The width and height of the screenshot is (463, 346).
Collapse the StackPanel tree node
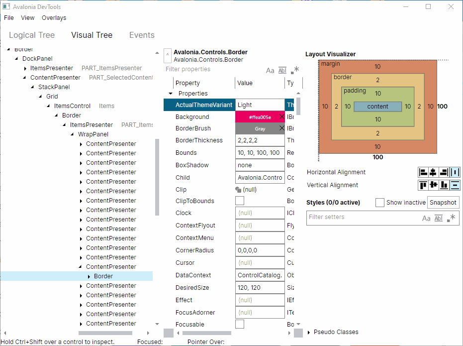pyautogui.click(x=32, y=87)
